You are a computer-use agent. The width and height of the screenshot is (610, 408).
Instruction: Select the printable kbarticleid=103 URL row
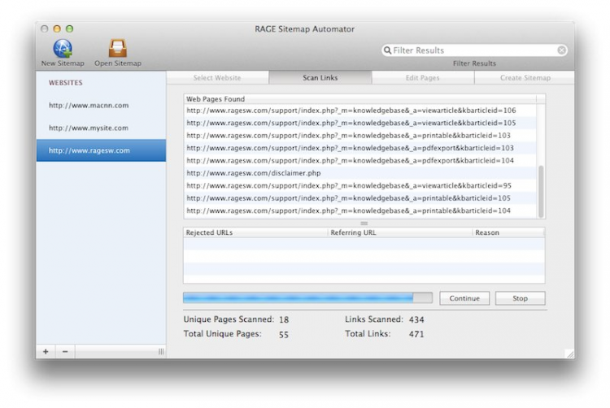(359, 135)
